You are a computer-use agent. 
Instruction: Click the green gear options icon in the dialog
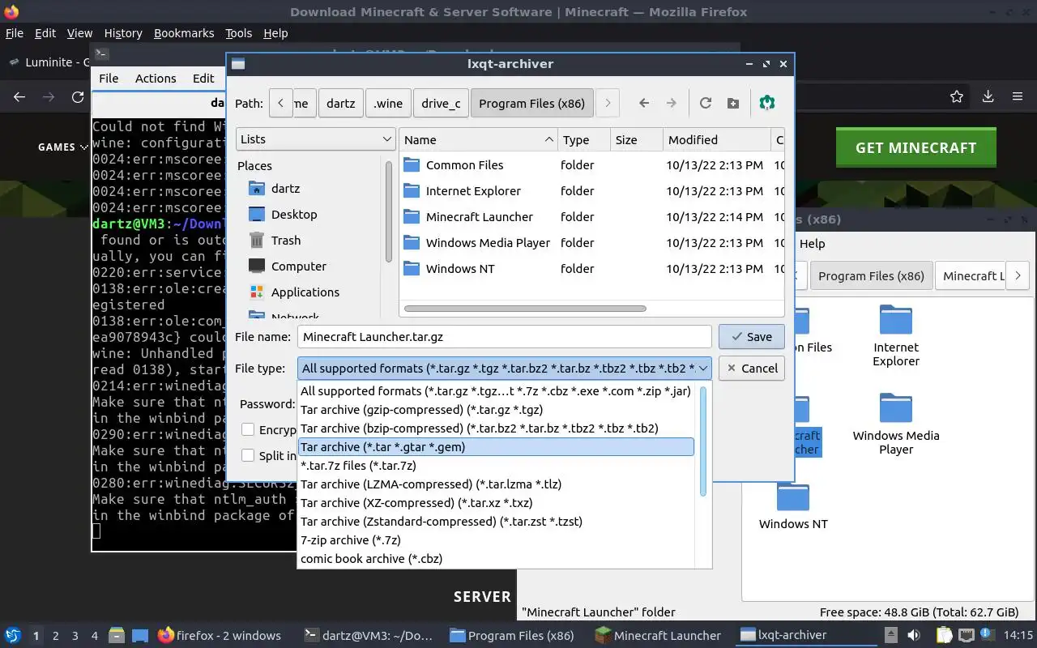[x=767, y=103]
